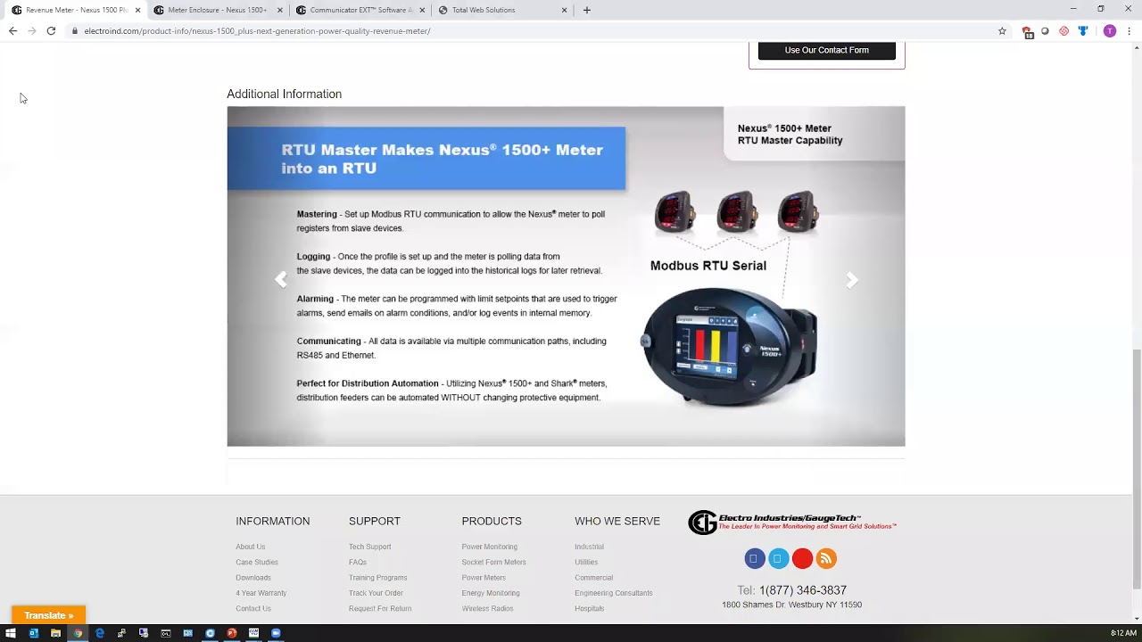Go back using browser back arrow
The width and height of the screenshot is (1142, 642).
(x=12, y=30)
